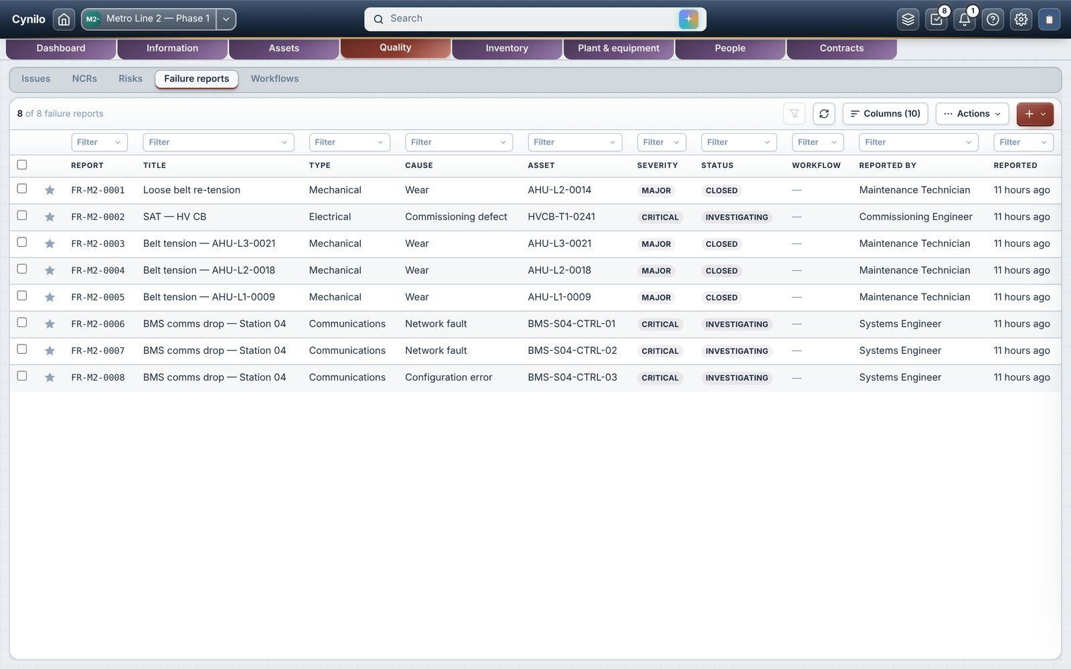
Task: Switch to the NCRs sub-tab
Action: coord(84,79)
